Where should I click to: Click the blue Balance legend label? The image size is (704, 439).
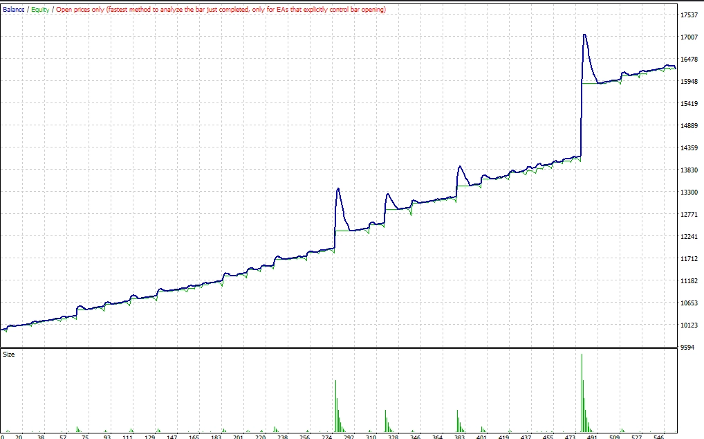tap(13, 10)
